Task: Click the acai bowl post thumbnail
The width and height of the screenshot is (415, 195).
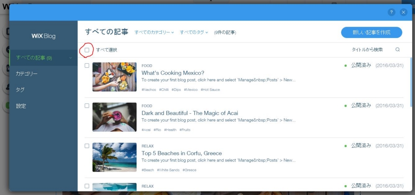Action: (x=114, y=117)
